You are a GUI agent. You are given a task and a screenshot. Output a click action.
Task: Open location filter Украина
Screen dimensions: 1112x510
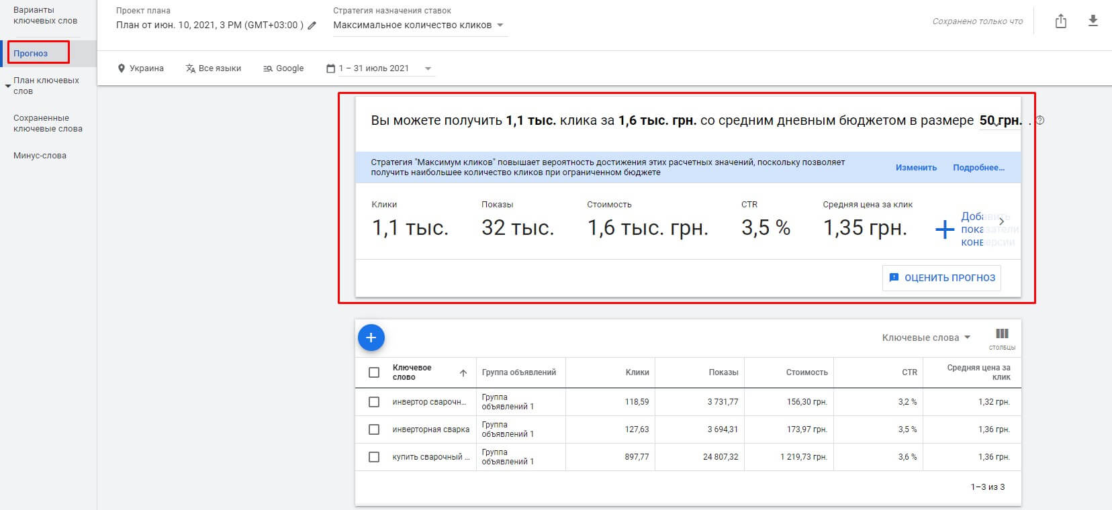(140, 68)
